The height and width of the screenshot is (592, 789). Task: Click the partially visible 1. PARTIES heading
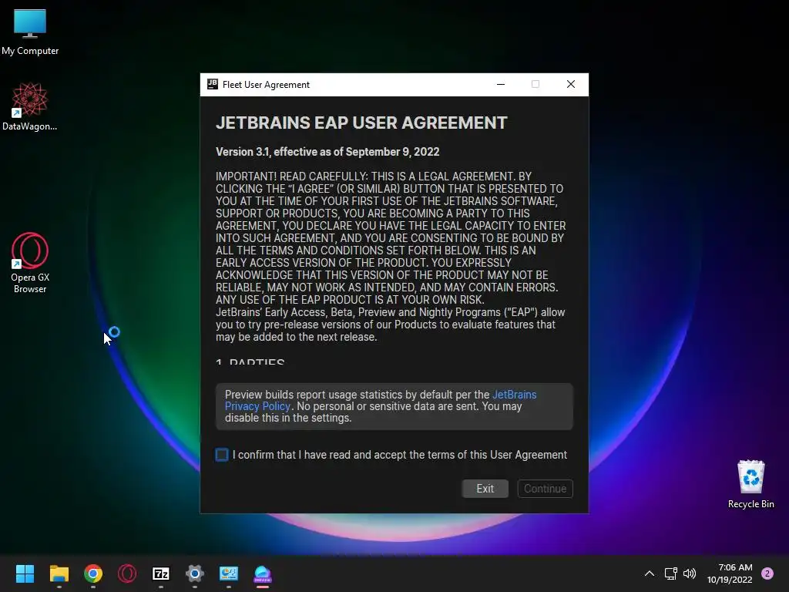[250, 361]
